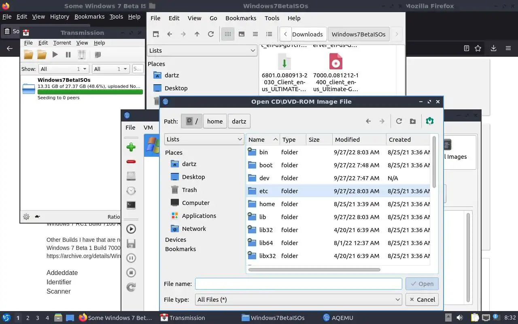This screenshot has height=324, width=518.
Task: Stop the VM with AQEMU stop button
Action: 131,273
